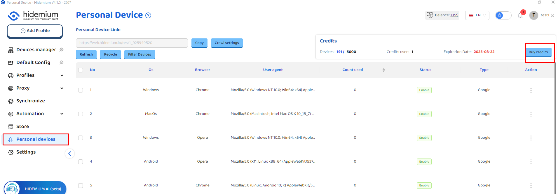
Task: Collapse the sidebar with arrow button
Action: (x=69, y=154)
